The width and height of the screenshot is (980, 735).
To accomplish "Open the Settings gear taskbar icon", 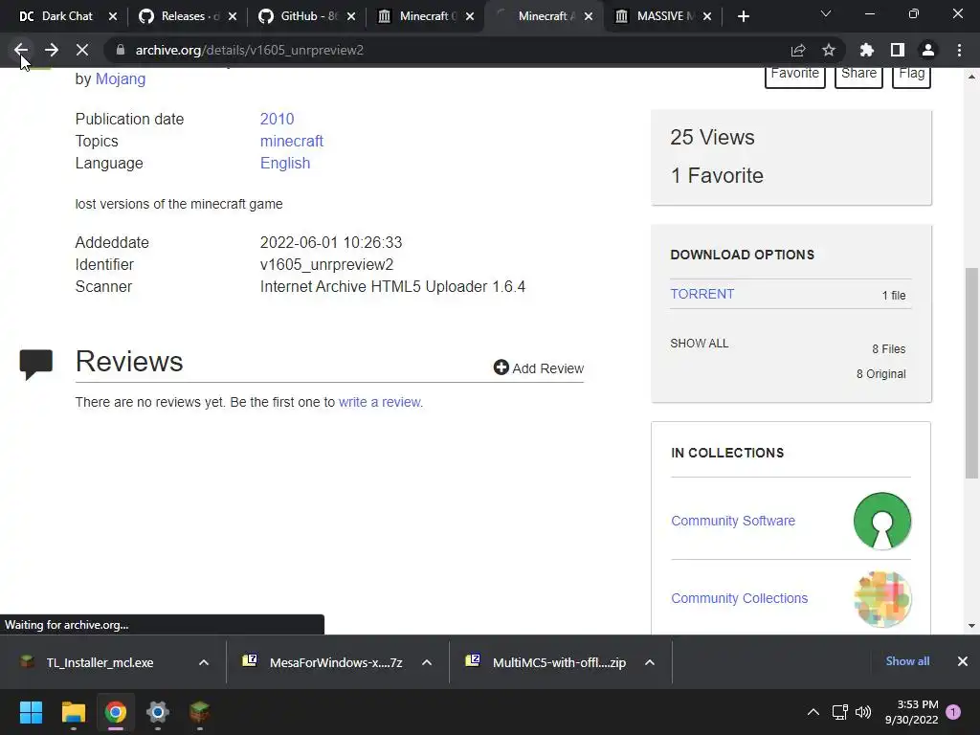I will click(x=158, y=712).
